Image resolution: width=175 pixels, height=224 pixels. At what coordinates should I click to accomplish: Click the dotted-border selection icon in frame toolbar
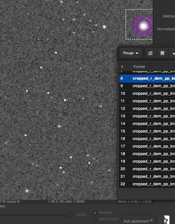tap(163, 53)
